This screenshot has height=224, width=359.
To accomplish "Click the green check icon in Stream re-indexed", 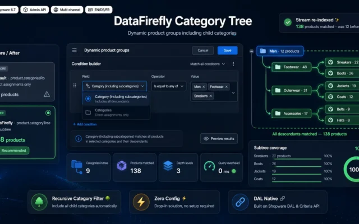I will (x=288, y=22).
